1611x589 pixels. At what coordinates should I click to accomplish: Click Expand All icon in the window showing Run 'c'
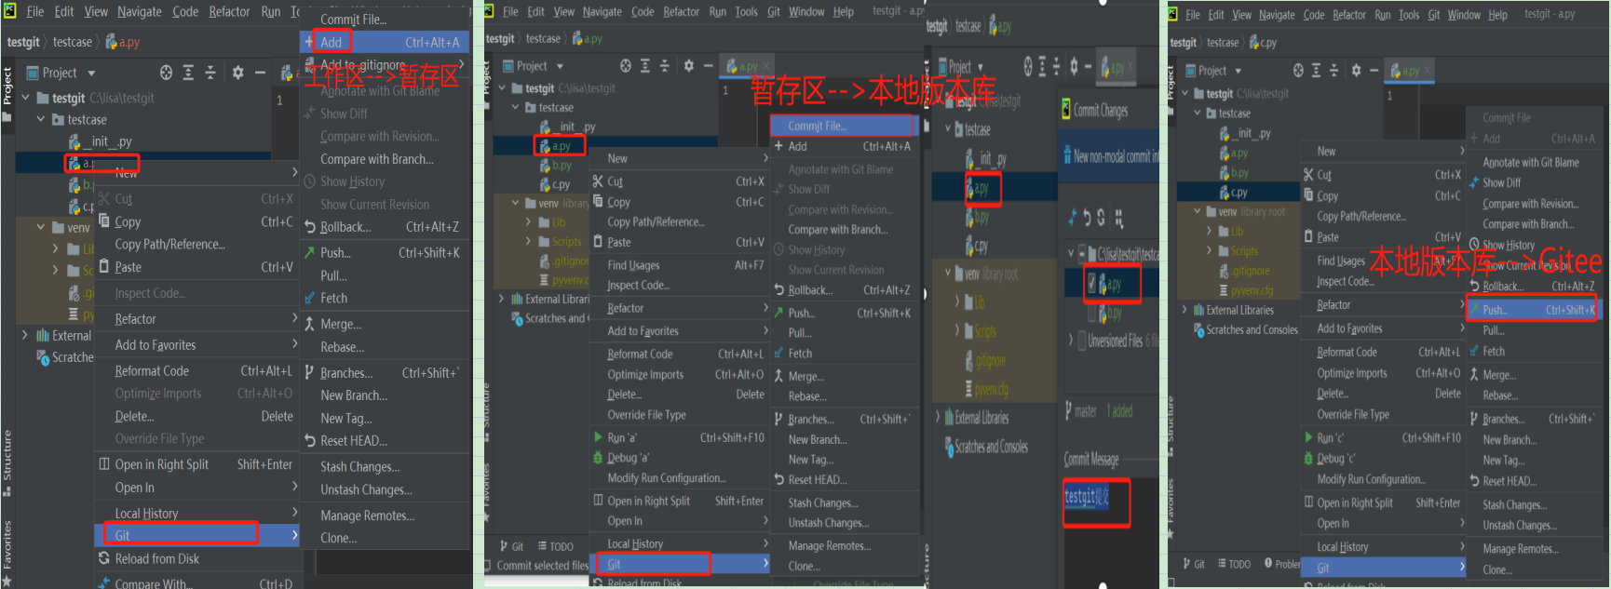point(1316,71)
